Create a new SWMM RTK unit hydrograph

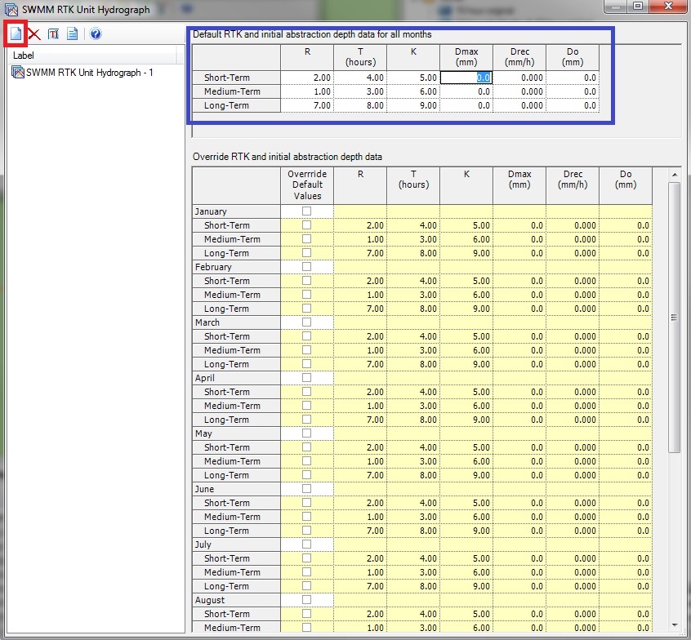pos(14,33)
